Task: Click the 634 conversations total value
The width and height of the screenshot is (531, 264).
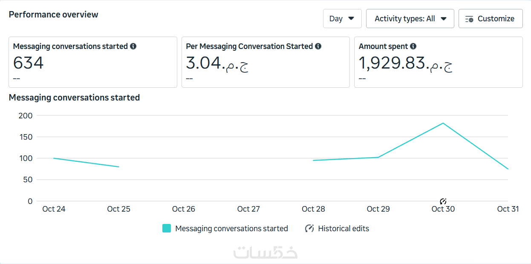Action: (x=29, y=63)
